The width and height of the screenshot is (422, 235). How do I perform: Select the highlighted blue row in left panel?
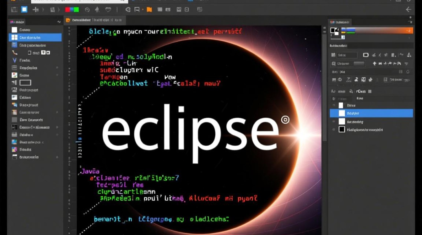tap(35, 38)
